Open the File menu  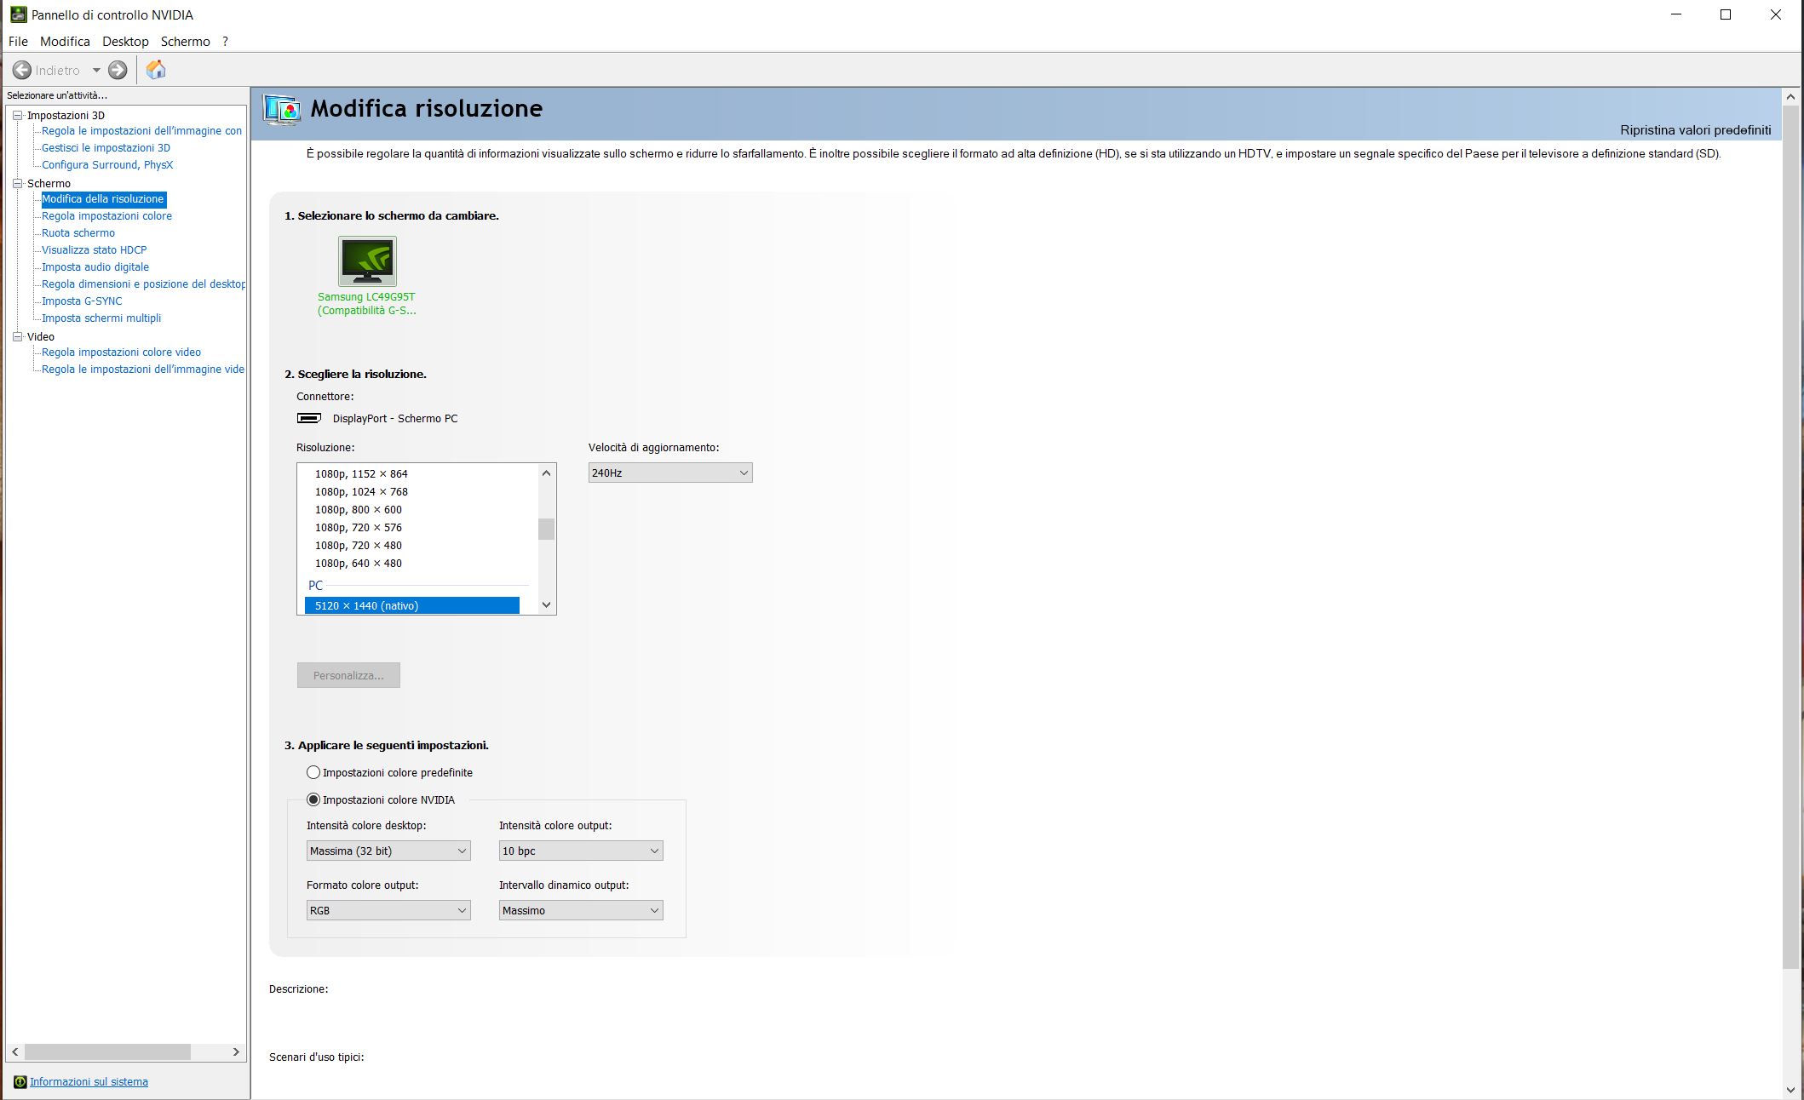(18, 41)
